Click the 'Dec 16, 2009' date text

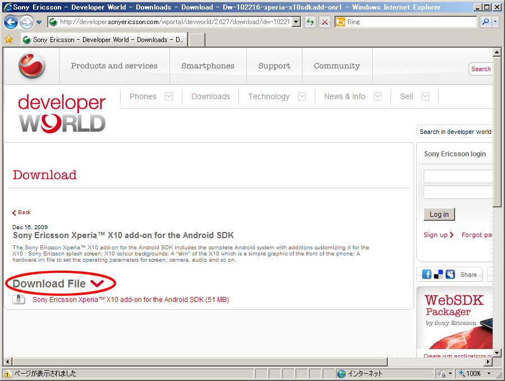pos(30,227)
